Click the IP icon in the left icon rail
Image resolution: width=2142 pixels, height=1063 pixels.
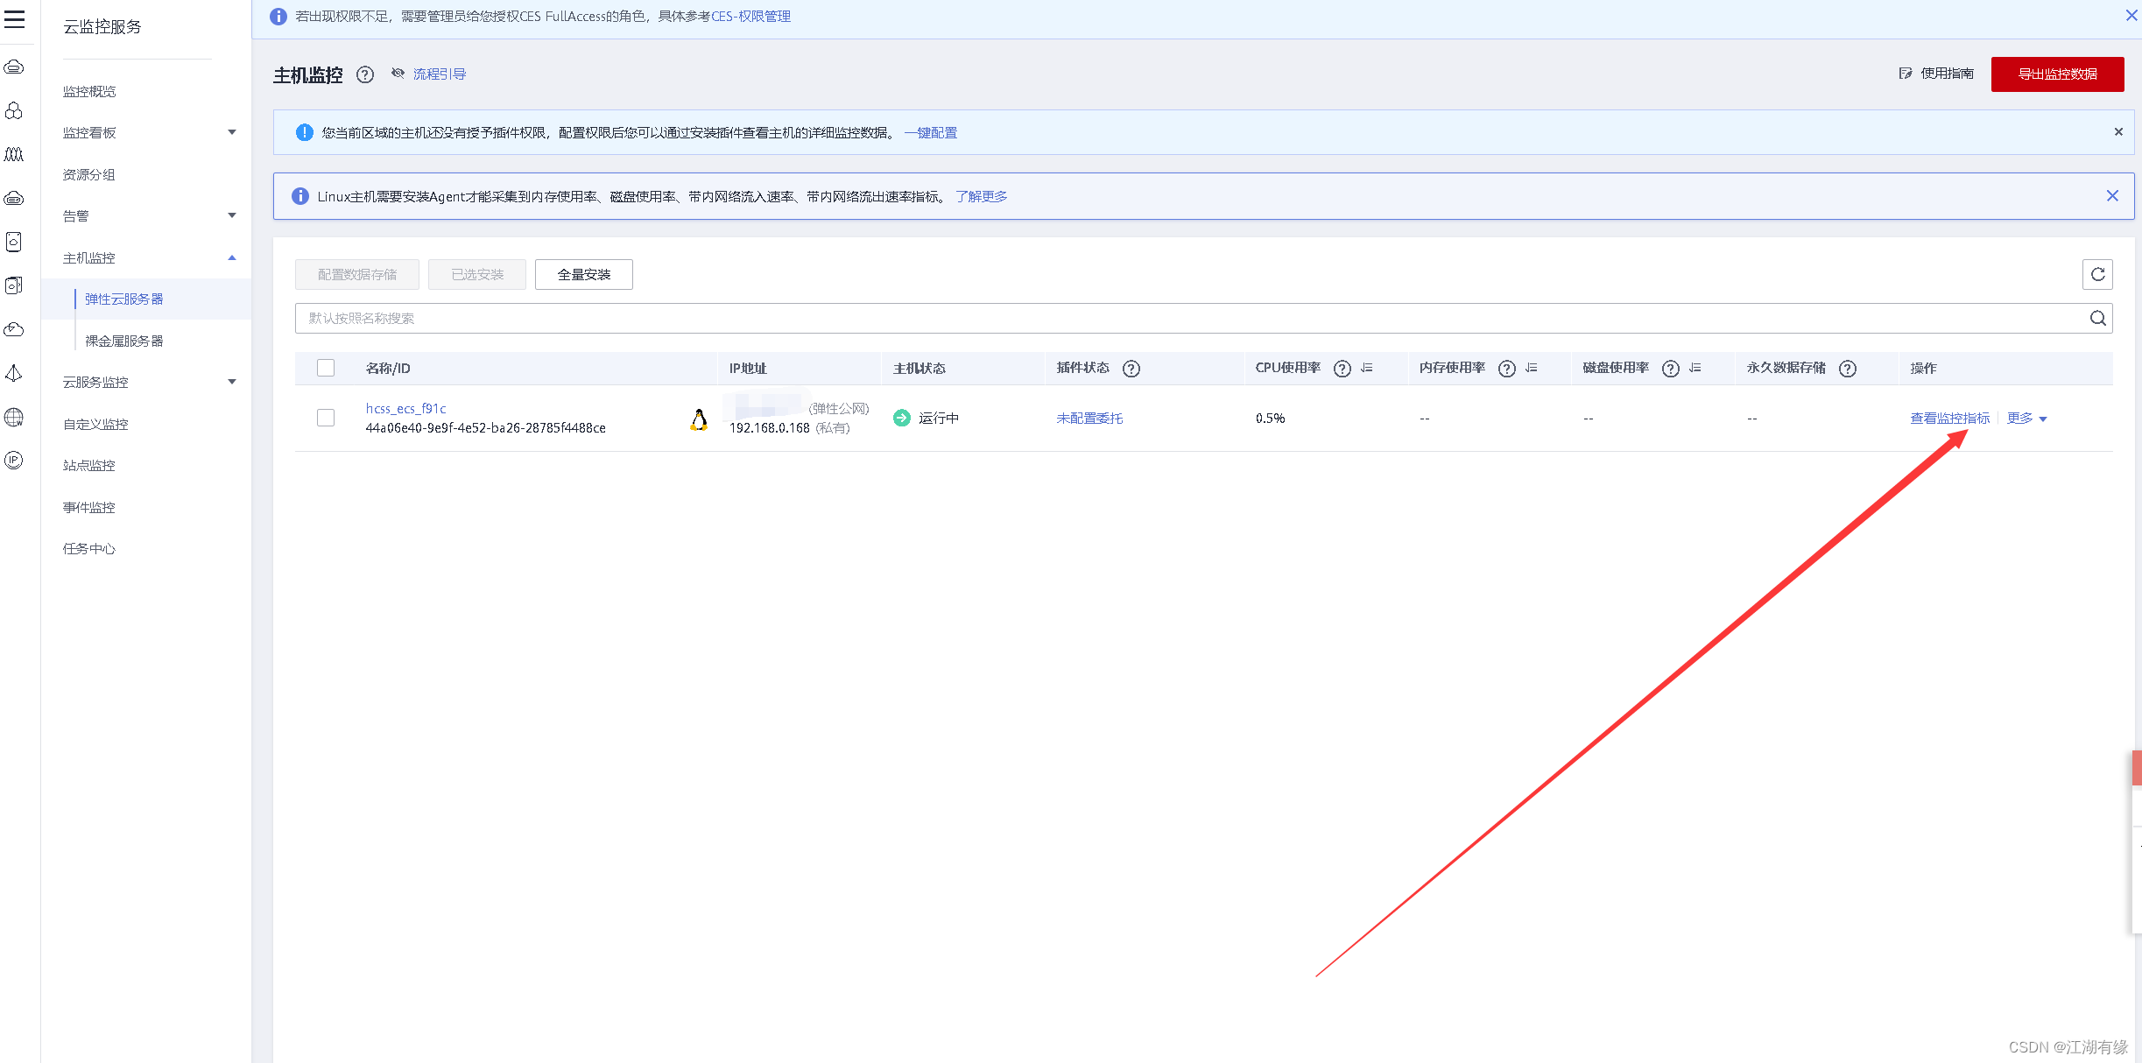pyautogui.click(x=14, y=460)
